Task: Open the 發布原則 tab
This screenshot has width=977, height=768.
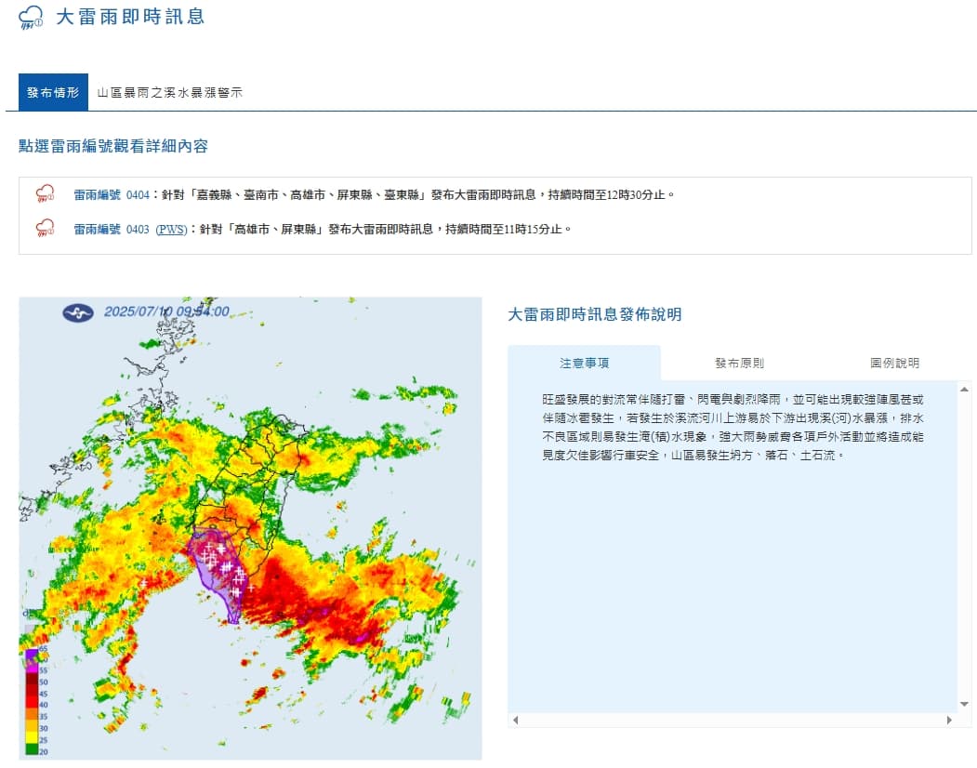Action: pyautogui.click(x=739, y=363)
